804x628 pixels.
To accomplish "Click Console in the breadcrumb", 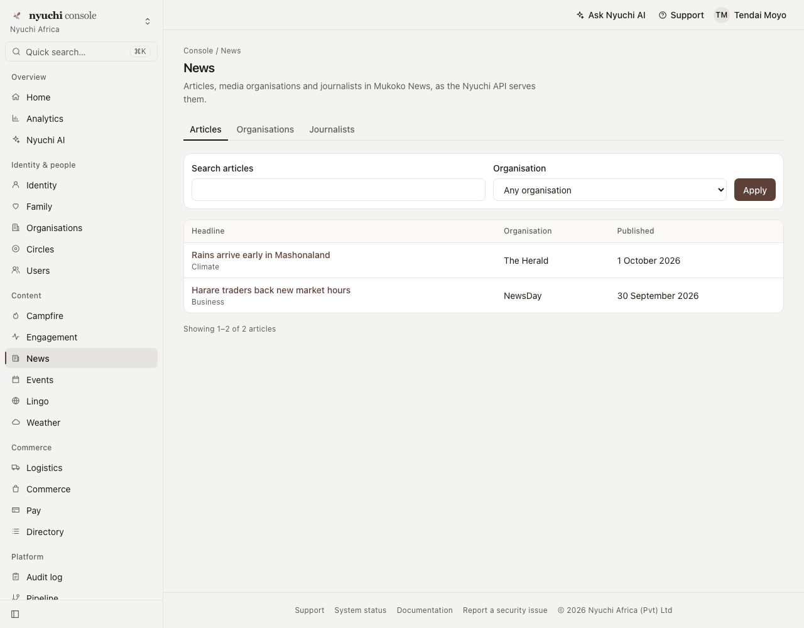I will pyautogui.click(x=198, y=51).
